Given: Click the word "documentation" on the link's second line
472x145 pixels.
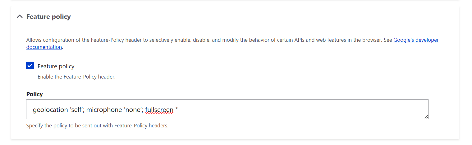Looking at the screenshot, I should 44,47.
